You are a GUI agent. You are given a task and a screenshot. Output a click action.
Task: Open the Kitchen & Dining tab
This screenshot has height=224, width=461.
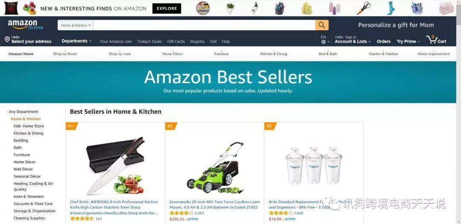pyautogui.click(x=274, y=54)
